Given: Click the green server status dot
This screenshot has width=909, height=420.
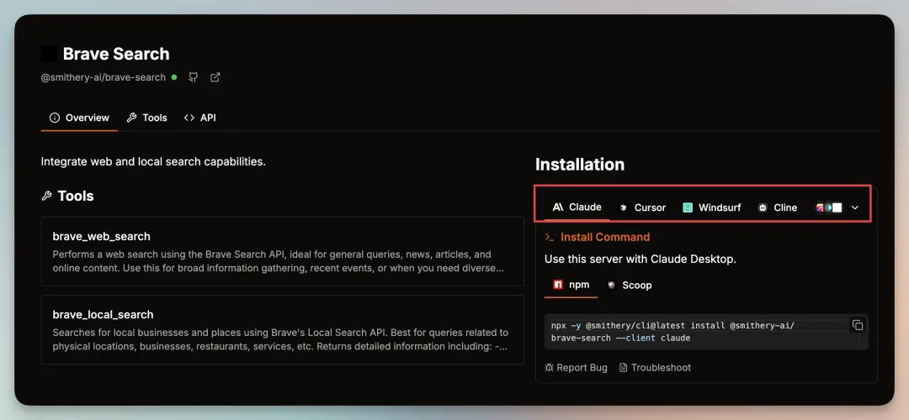Looking at the screenshot, I should [x=174, y=77].
